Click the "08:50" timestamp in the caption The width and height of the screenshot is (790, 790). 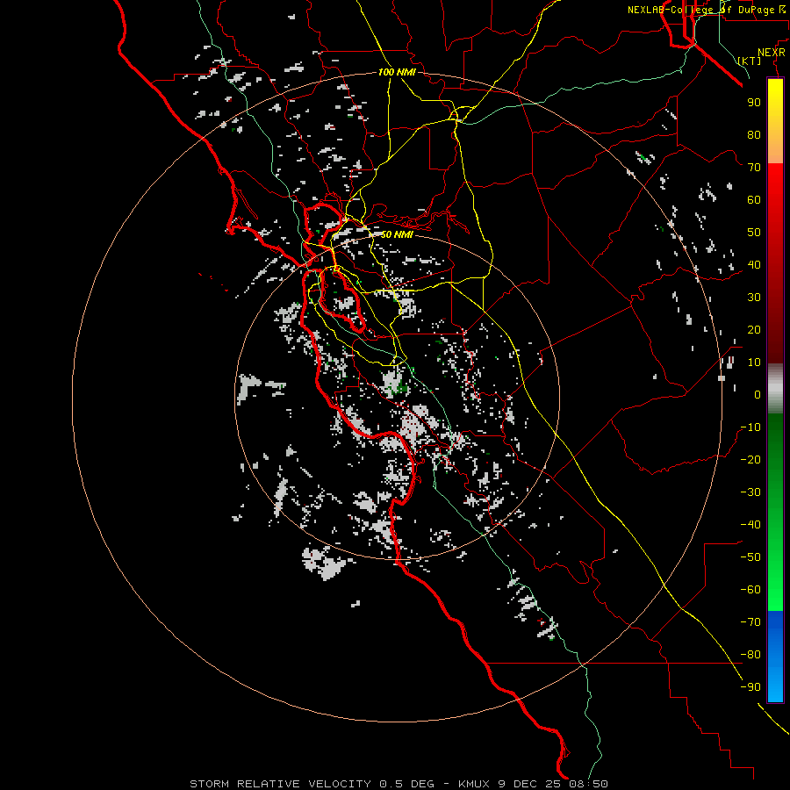click(588, 784)
